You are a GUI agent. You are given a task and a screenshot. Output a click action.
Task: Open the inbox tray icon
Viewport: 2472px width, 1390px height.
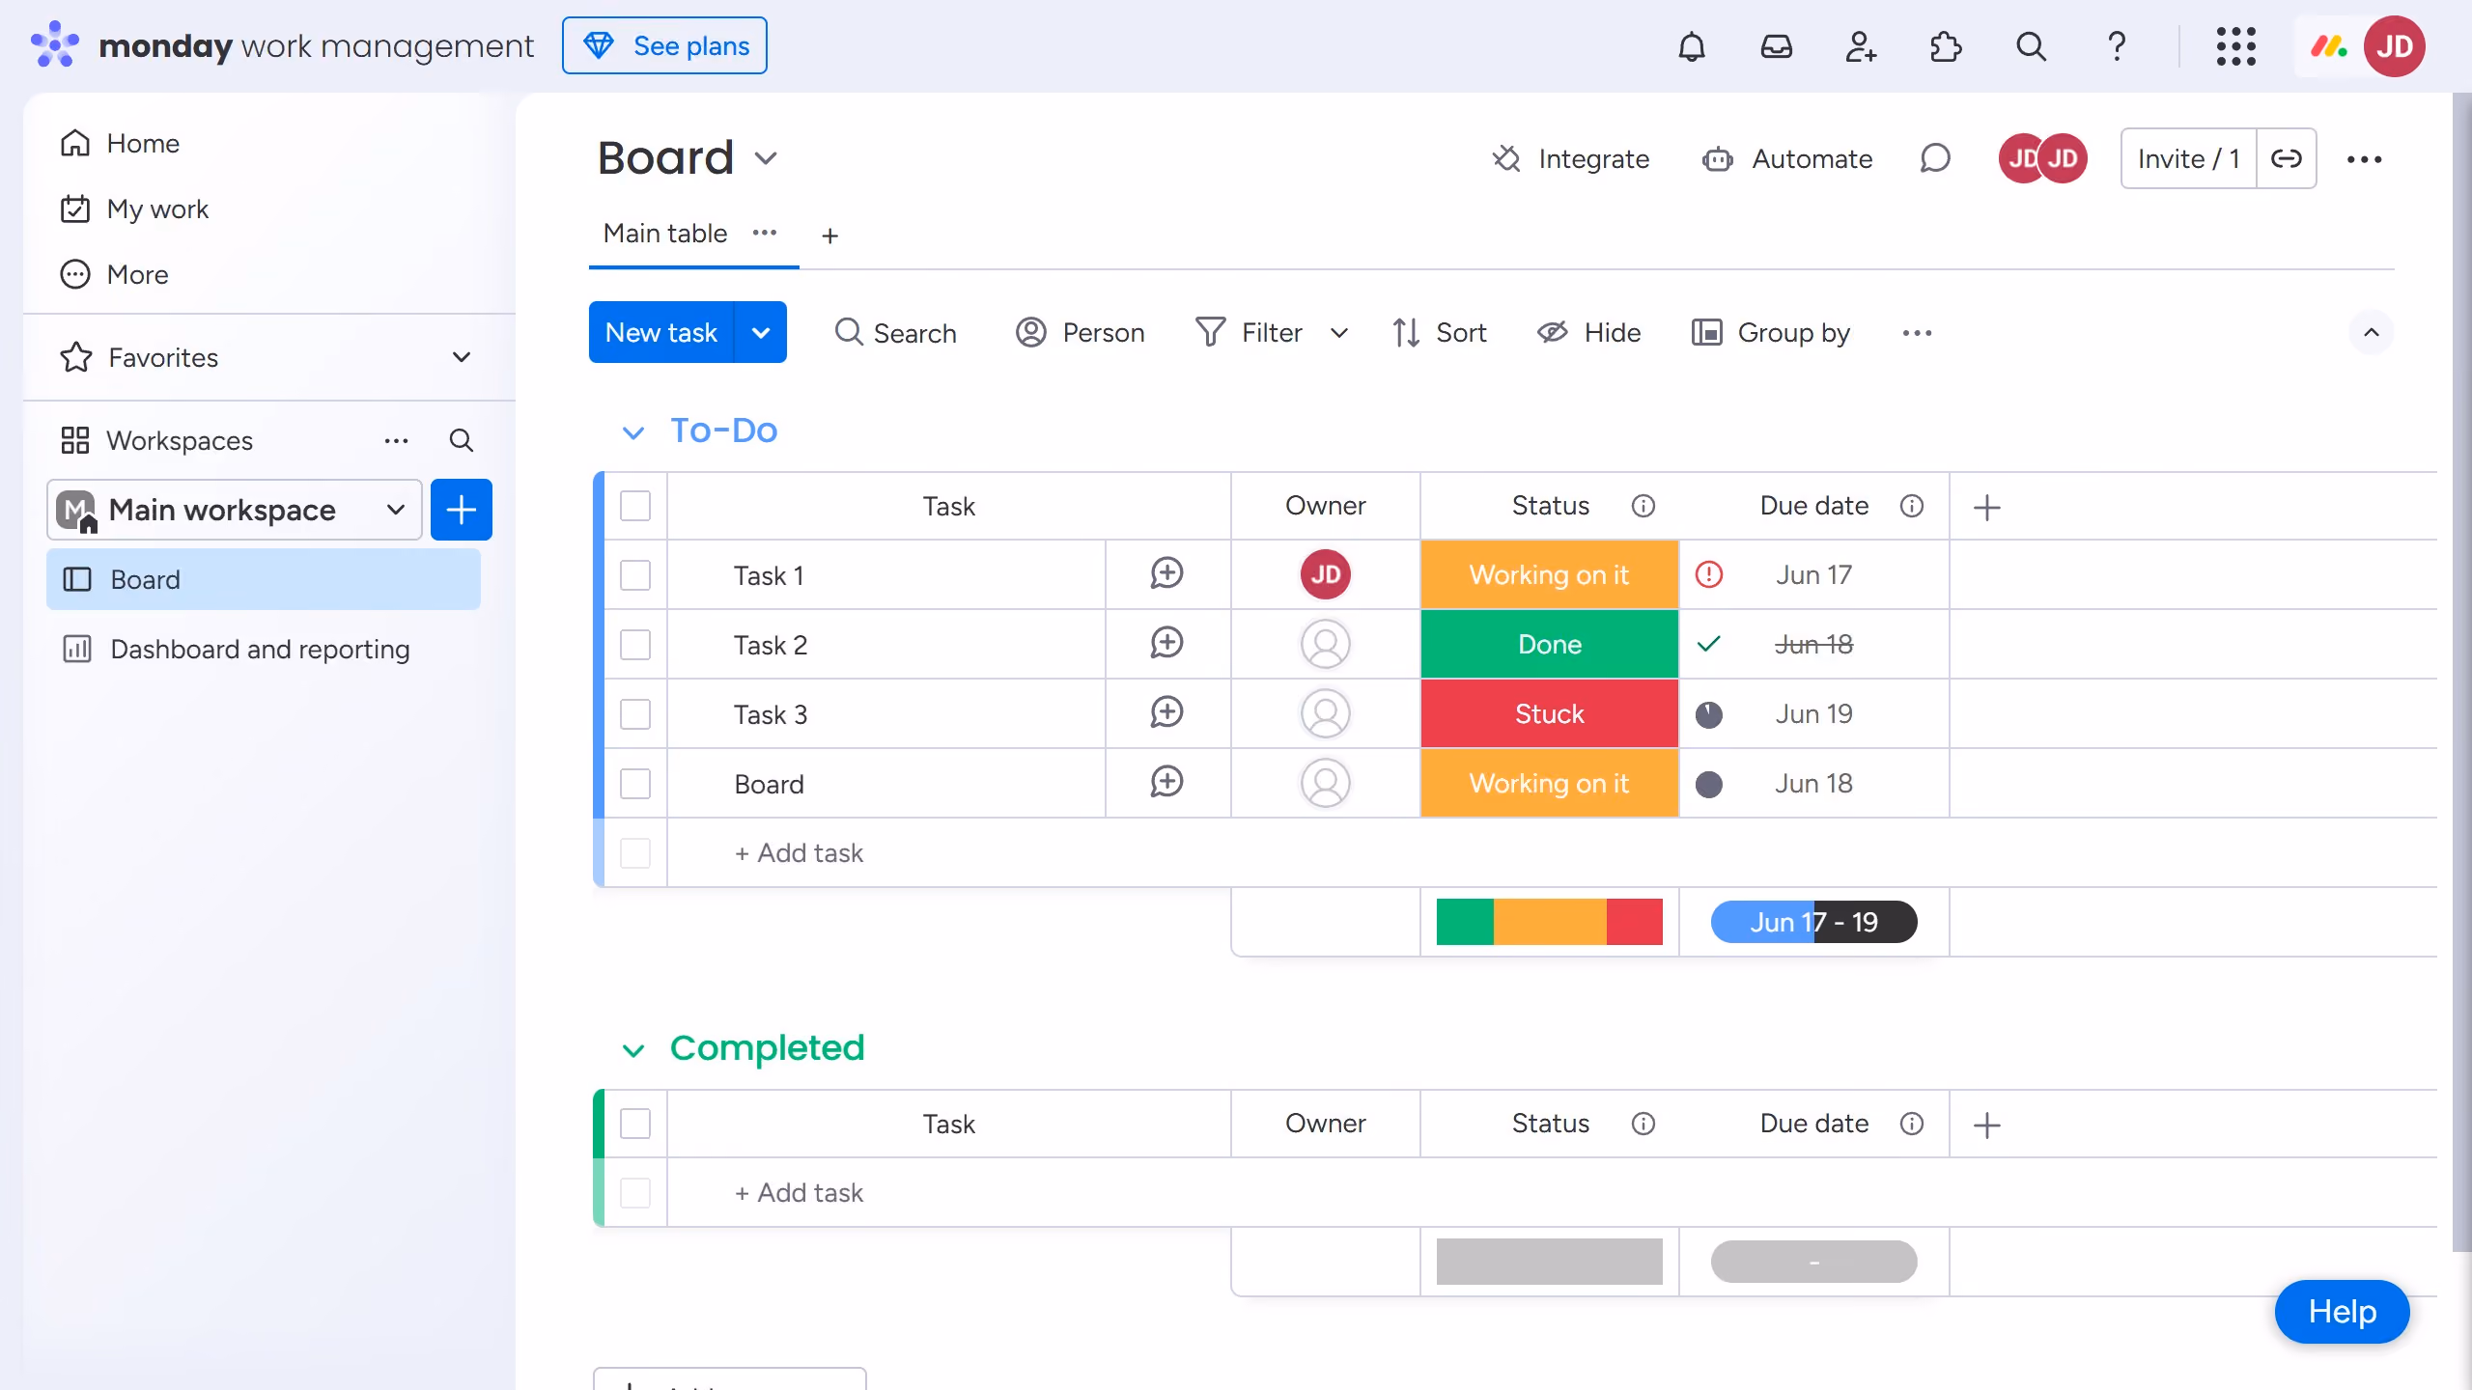pyautogui.click(x=1777, y=46)
